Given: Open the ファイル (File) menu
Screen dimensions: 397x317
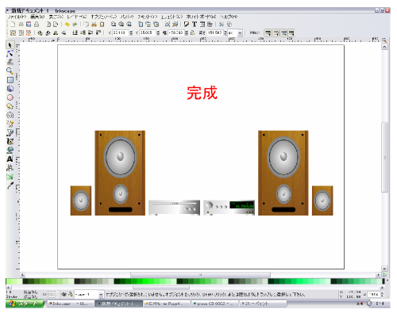Looking at the screenshot, I should pyautogui.click(x=17, y=17).
